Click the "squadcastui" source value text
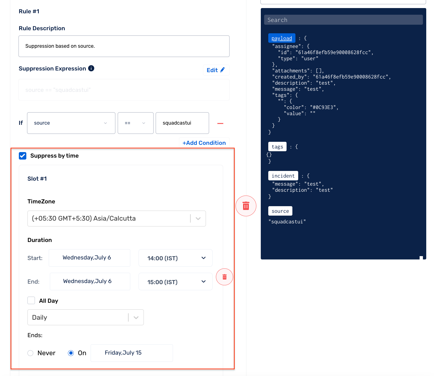The height and width of the screenshot is (376, 434). (x=287, y=221)
